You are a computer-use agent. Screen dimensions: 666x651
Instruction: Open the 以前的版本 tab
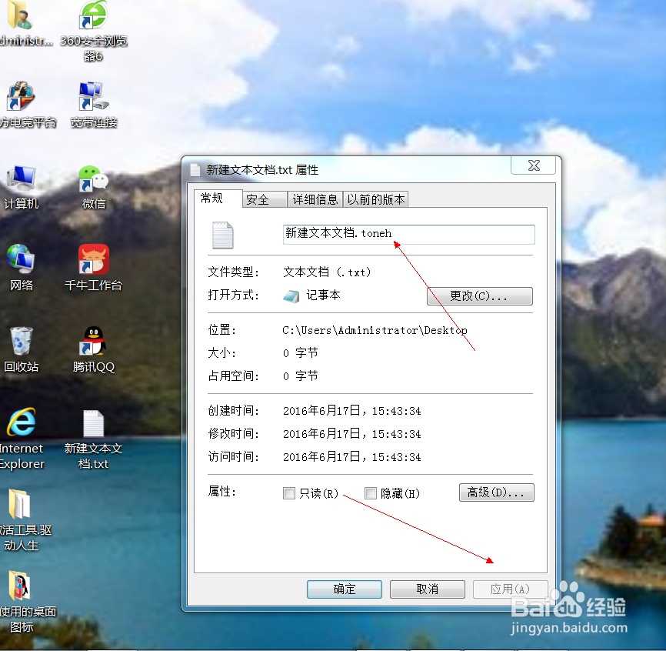[x=376, y=199]
